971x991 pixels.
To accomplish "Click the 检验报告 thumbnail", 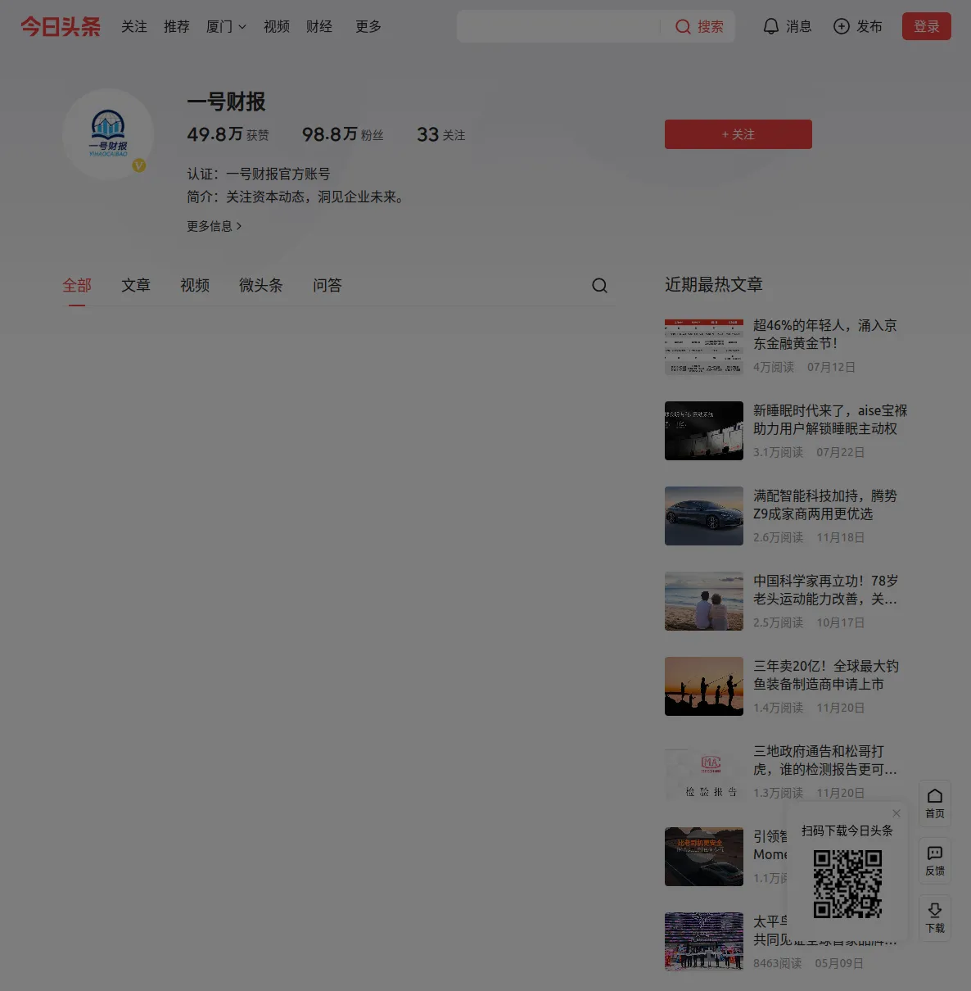I will [704, 772].
